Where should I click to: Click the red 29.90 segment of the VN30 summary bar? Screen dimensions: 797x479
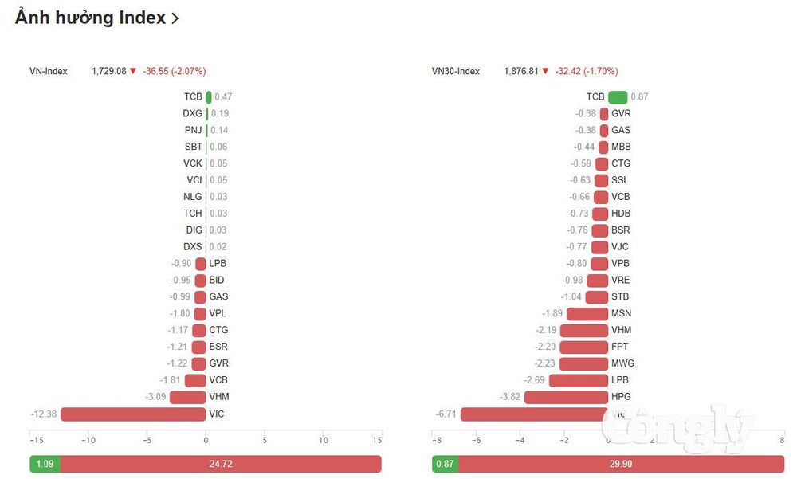(x=621, y=464)
